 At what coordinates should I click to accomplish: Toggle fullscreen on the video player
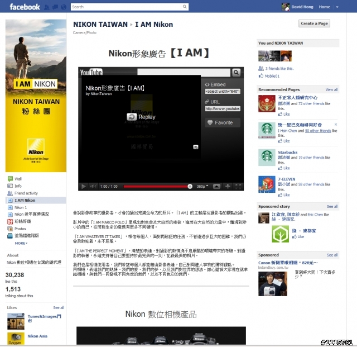238,187
